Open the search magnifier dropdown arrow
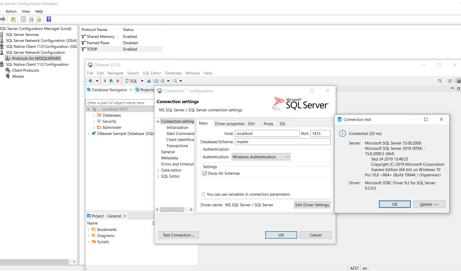Viewport: 461px width, 271px height. [181, 81]
